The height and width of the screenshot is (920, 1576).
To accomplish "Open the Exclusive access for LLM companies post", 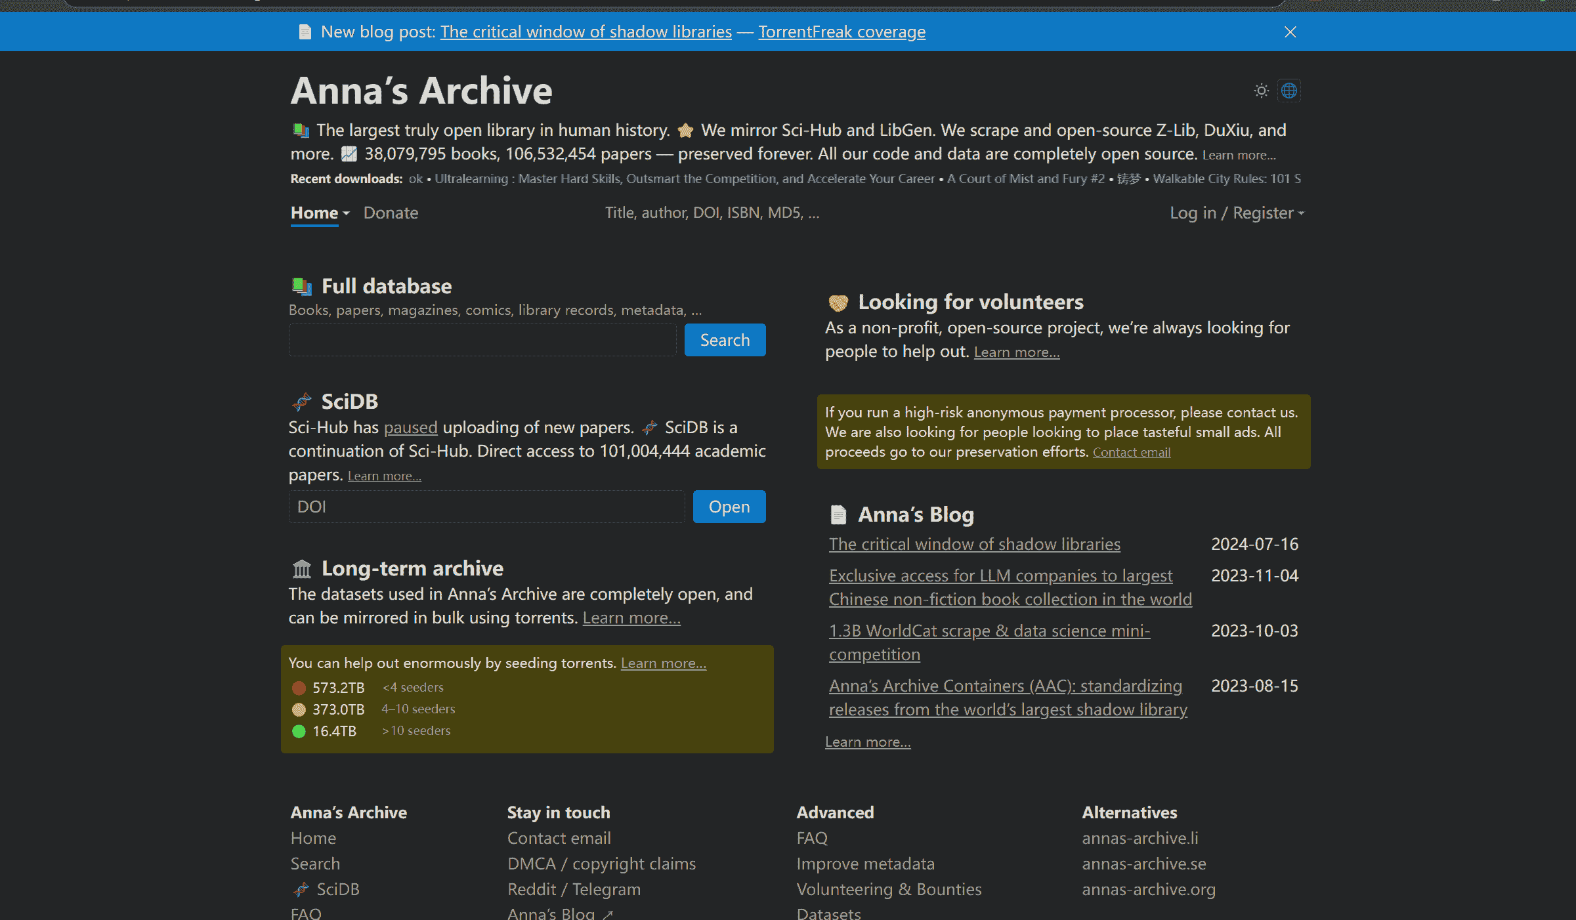I will pyautogui.click(x=1010, y=588).
